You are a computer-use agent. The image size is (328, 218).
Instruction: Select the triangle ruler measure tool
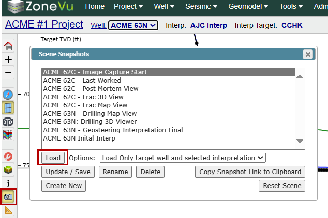(8, 210)
